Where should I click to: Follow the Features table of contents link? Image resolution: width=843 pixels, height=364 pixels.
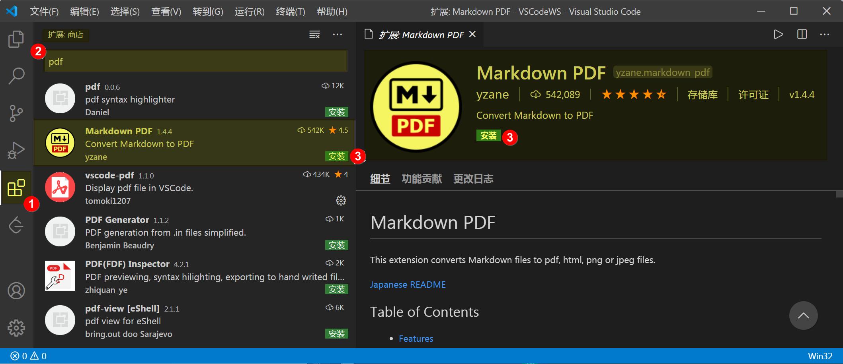(416, 339)
